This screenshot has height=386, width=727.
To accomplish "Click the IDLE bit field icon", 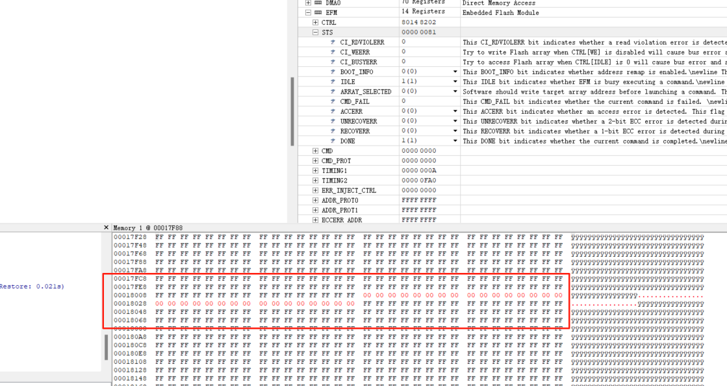I will click(333, 82).
